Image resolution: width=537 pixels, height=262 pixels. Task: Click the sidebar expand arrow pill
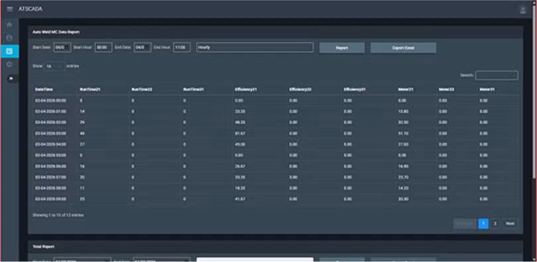[x=12, y=79]
